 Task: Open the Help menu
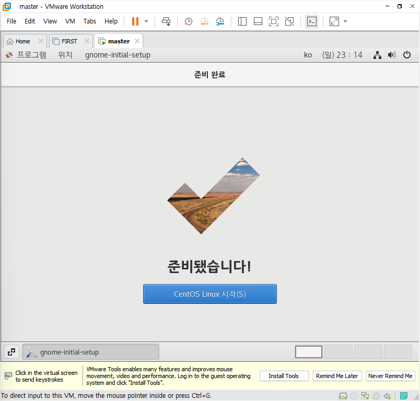click(111, 21)
